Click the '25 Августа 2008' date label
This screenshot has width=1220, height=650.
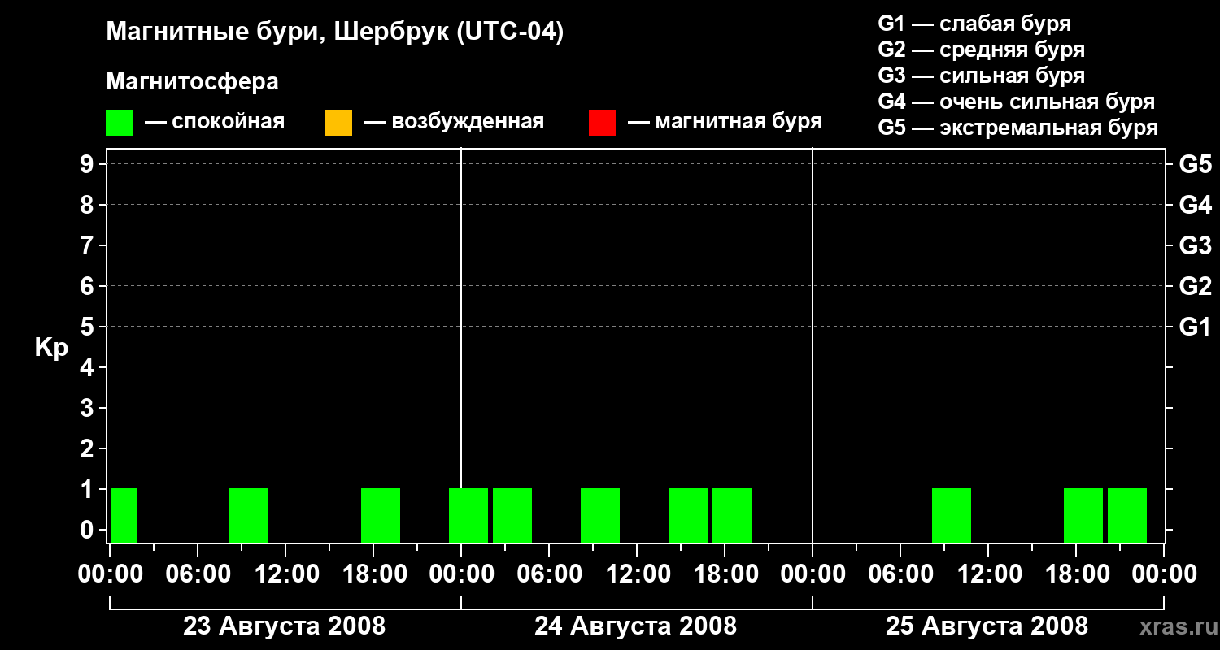tap(987, 626)
